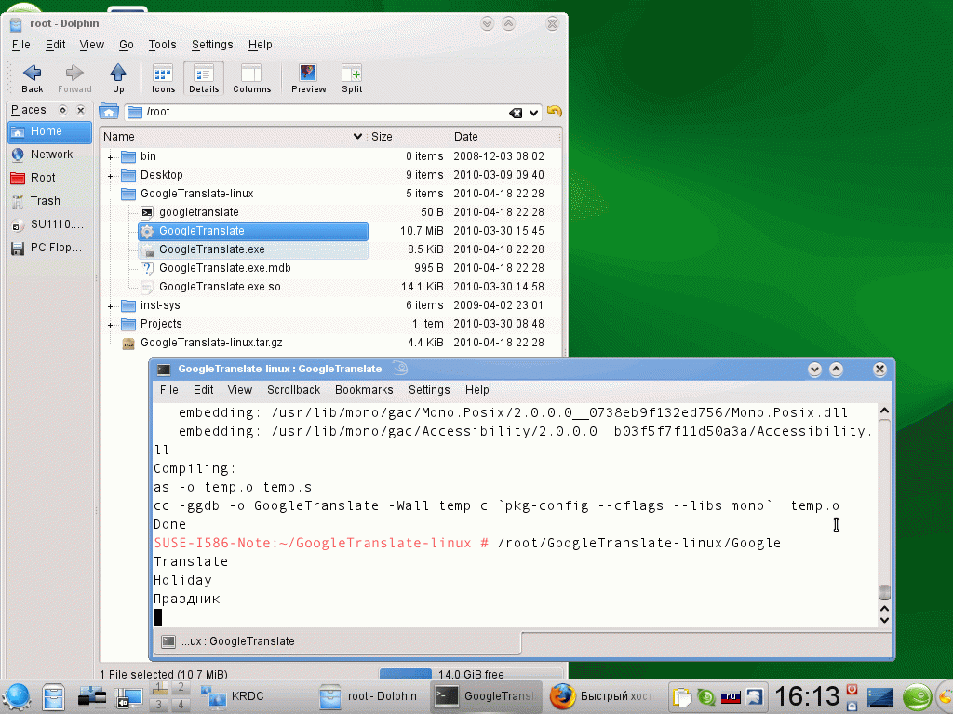Open PC Floppy device in Places
Screen dimensions: 953x714
tap(49, 248)
